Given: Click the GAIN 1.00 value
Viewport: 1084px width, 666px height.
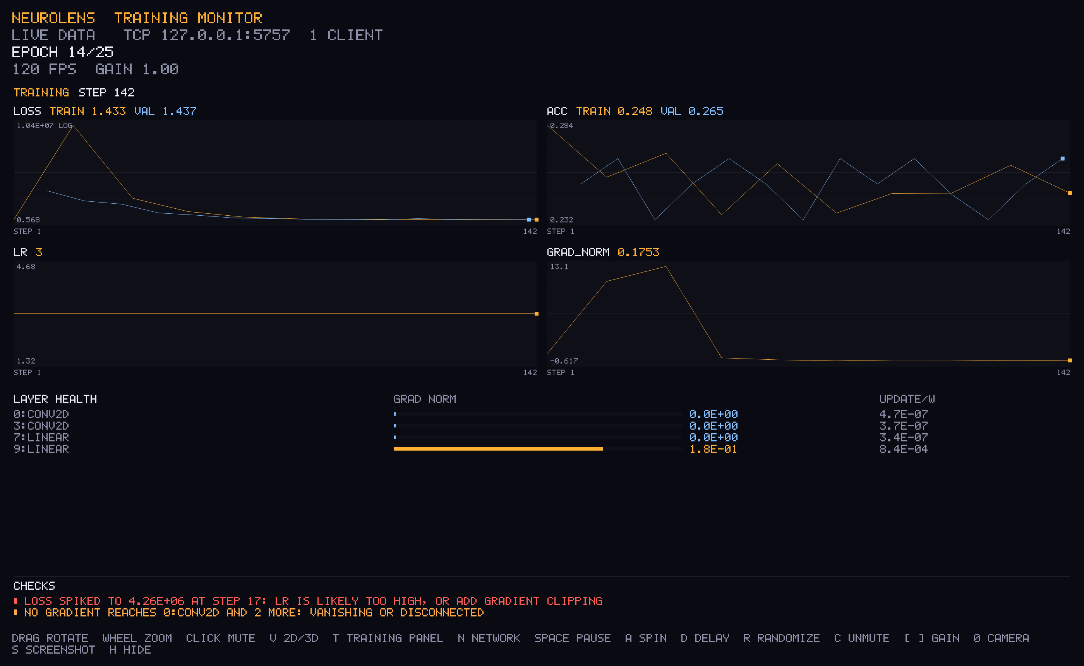Looking at the screenshot, I should coord(137,69).
